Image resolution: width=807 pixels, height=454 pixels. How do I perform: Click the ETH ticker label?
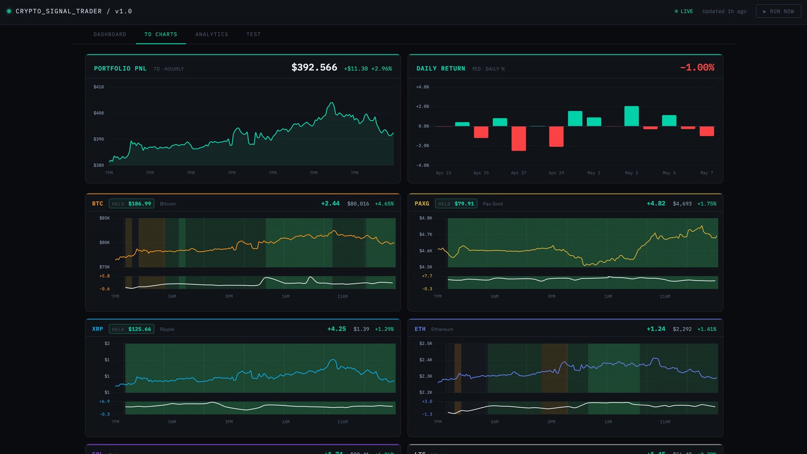pos(420,329)
